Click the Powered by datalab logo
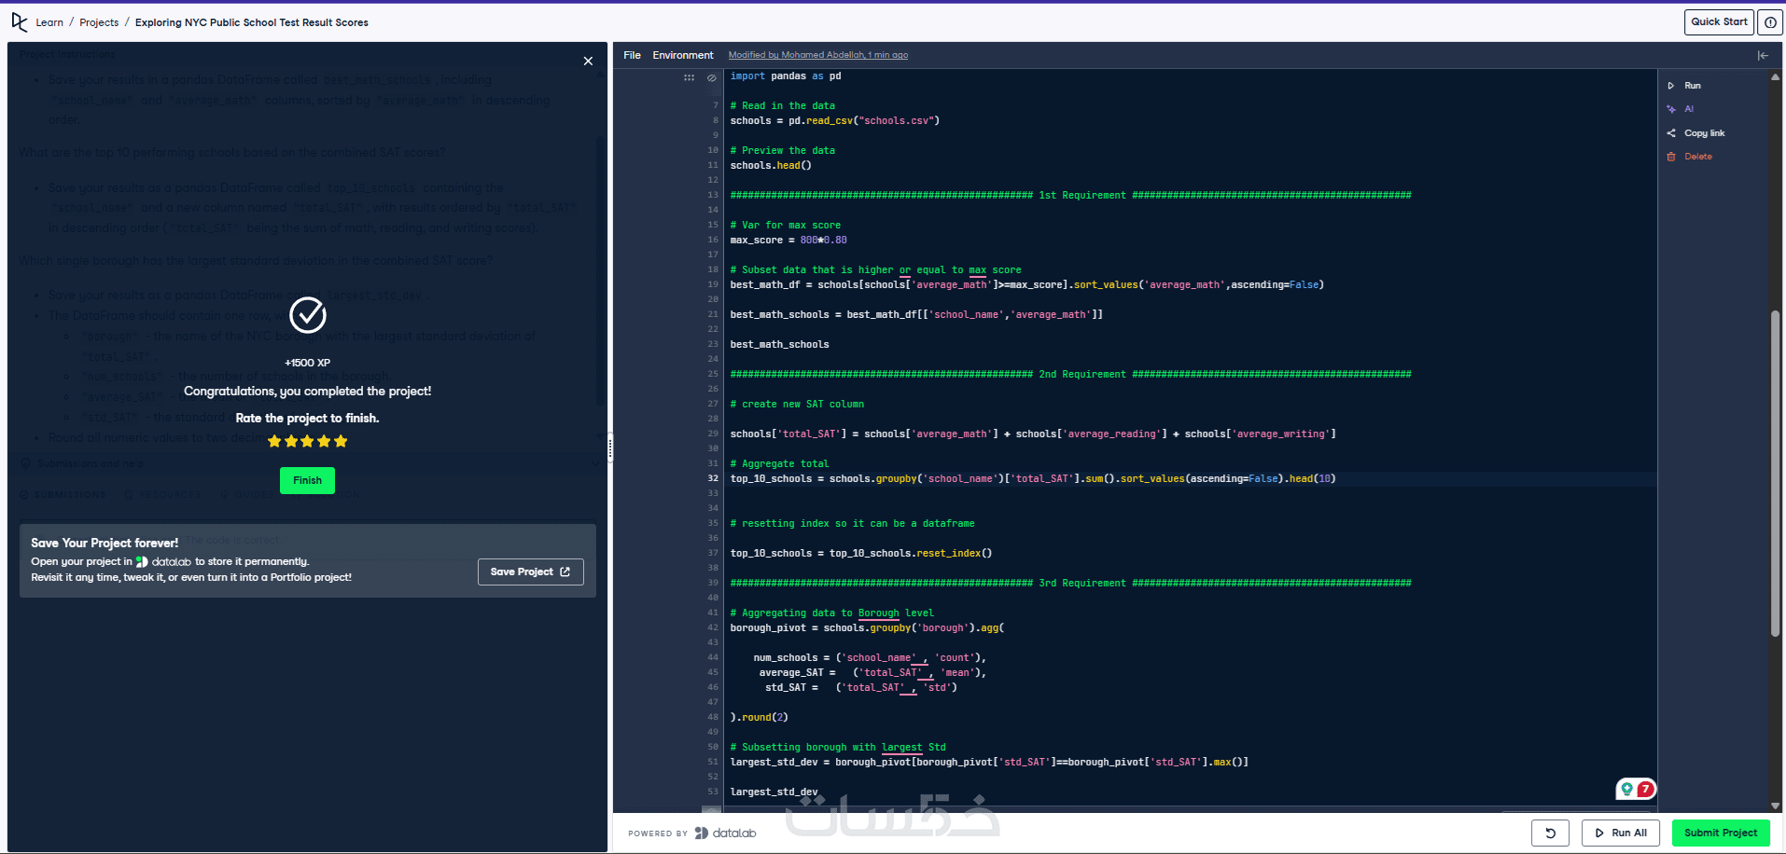Screen dimensions: 1786x854 click(725, 833)
